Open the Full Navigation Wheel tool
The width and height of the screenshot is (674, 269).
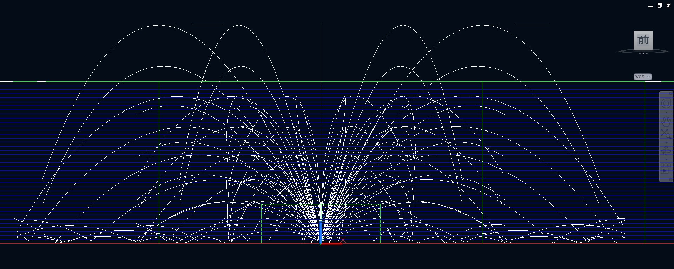tap(666, 103)
